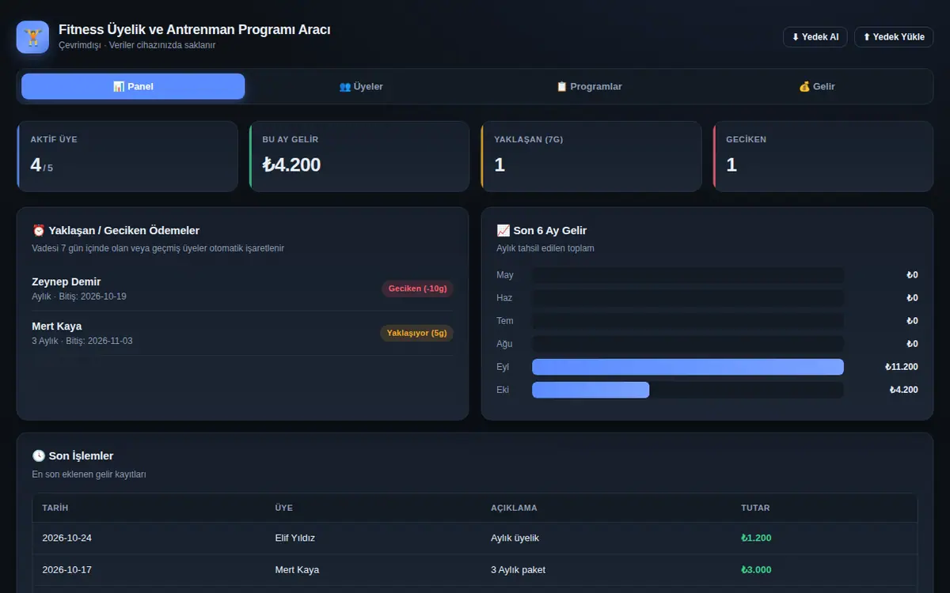Image resolution: width=950 pixels, height=593 pixels.
Task: Click the Yedek Yükle button
Action: click(894, 37)
